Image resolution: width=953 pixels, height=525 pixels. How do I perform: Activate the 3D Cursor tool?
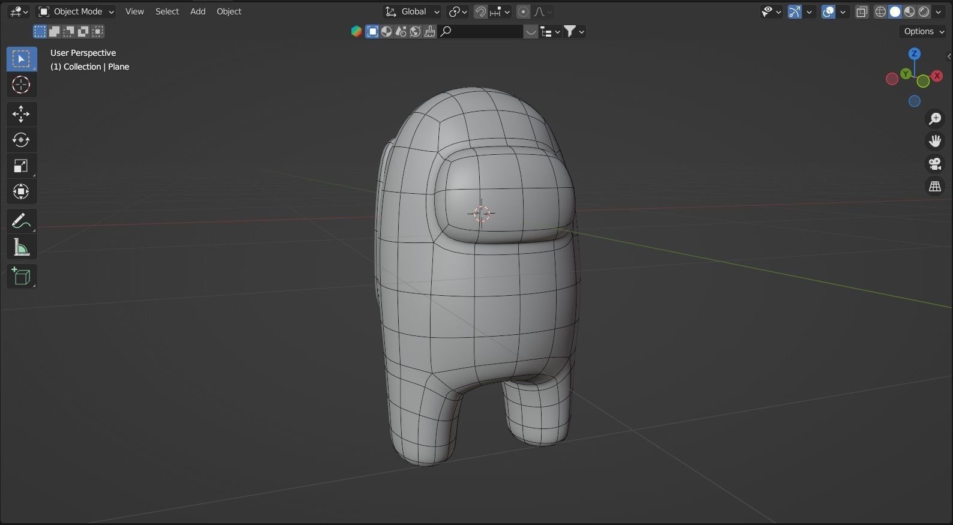[x=21, y=85]
